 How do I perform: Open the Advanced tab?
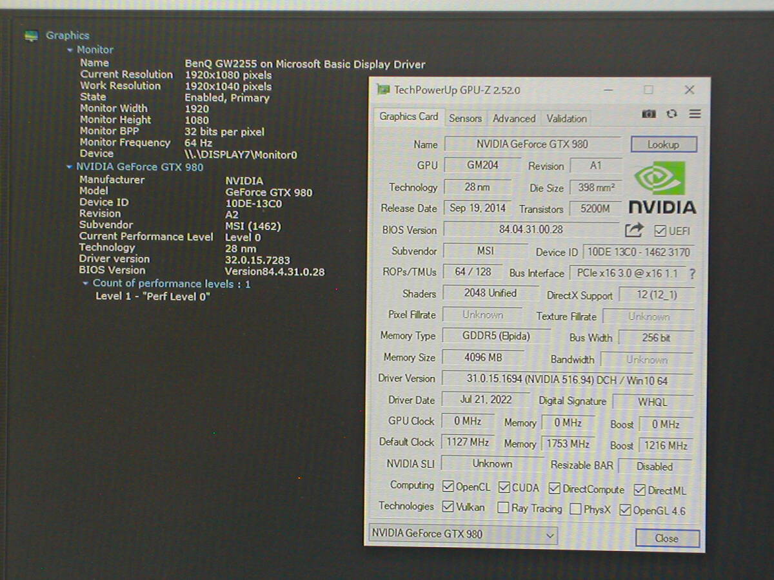(514, 119)
